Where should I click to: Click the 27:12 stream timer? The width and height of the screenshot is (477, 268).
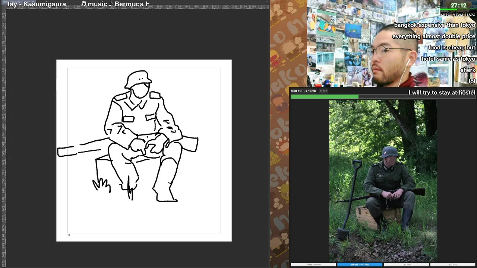coord(458,5)
